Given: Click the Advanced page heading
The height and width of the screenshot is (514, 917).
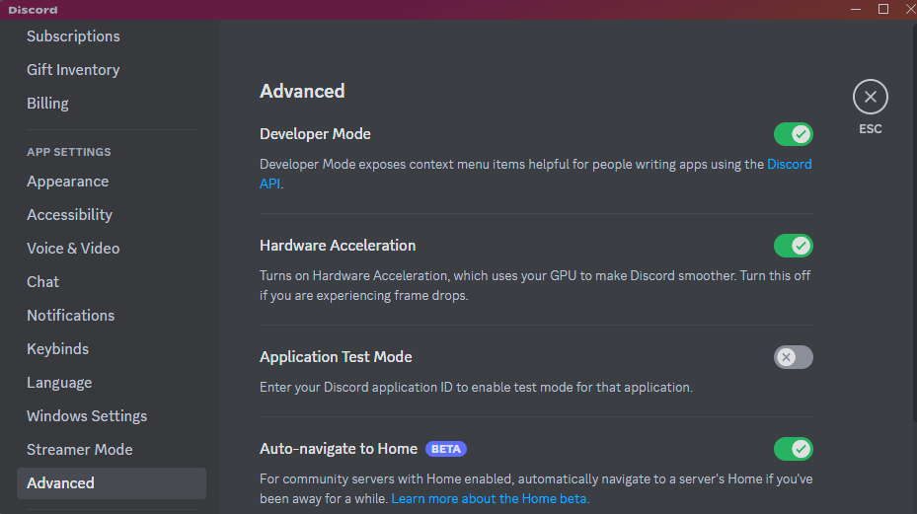Looking at the screenshot, I should click(302, 91).
